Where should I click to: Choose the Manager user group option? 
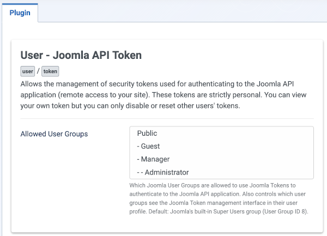221,159
